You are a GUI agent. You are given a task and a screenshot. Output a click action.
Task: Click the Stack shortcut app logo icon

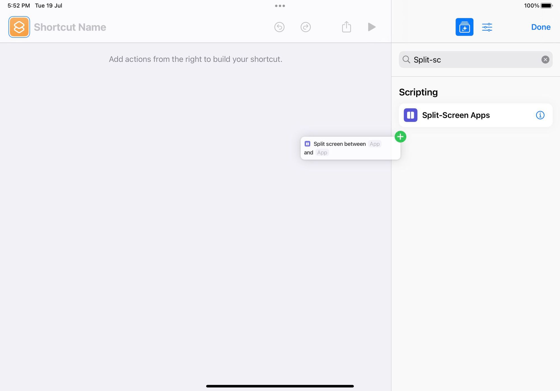19,26
